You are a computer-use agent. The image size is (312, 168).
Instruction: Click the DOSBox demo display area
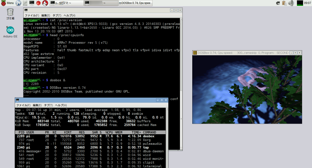pos(247,89)
